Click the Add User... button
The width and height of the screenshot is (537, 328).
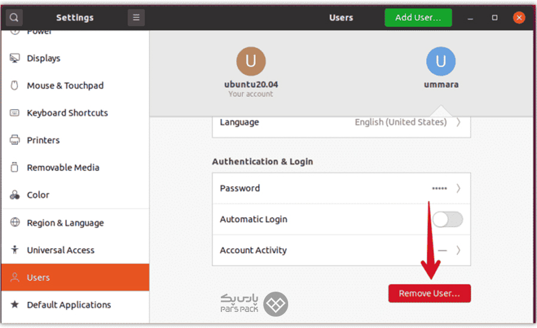(418, 17)
